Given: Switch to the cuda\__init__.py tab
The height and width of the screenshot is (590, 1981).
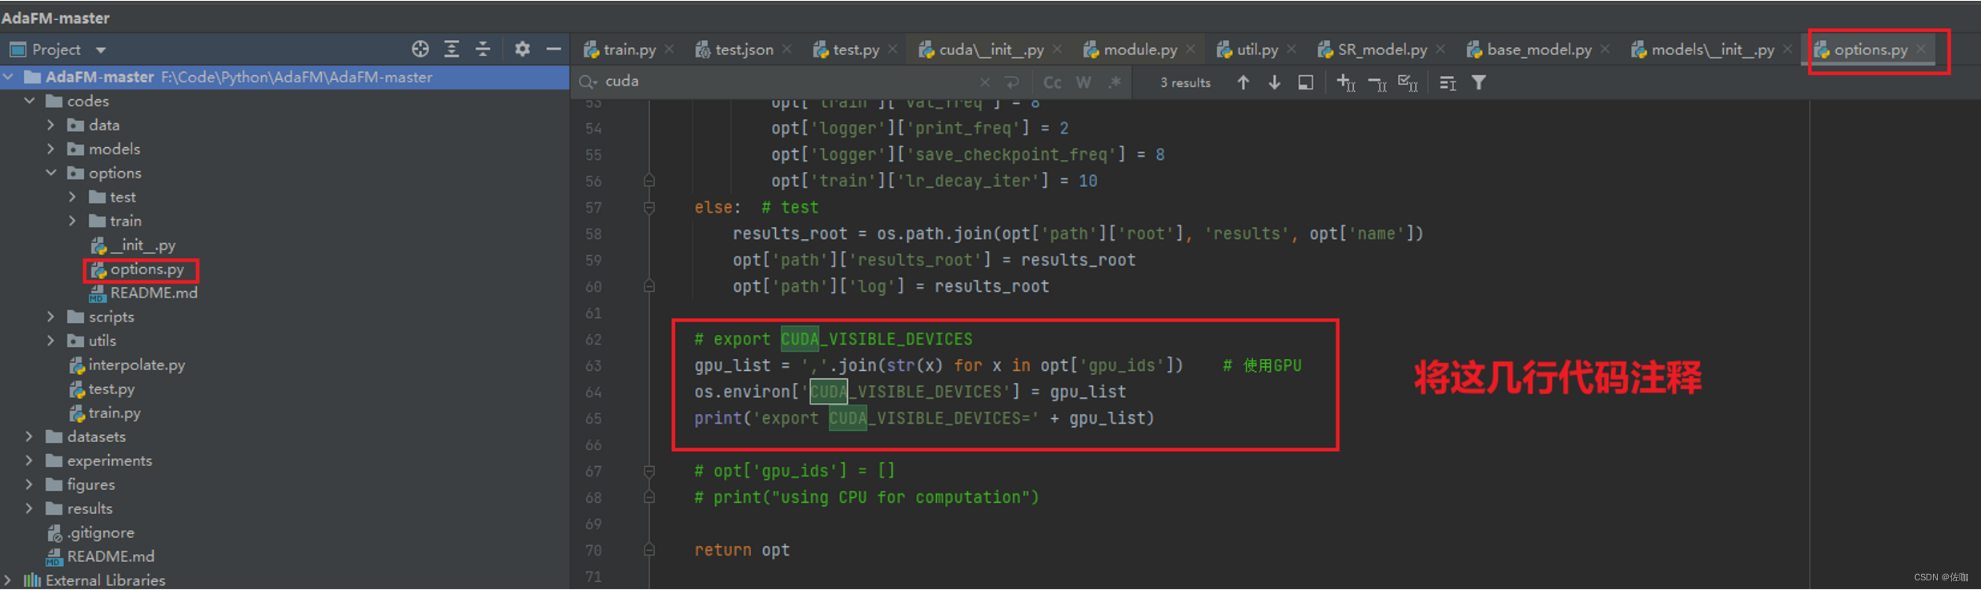Looking at the screenshot, I should click(982, 50).
